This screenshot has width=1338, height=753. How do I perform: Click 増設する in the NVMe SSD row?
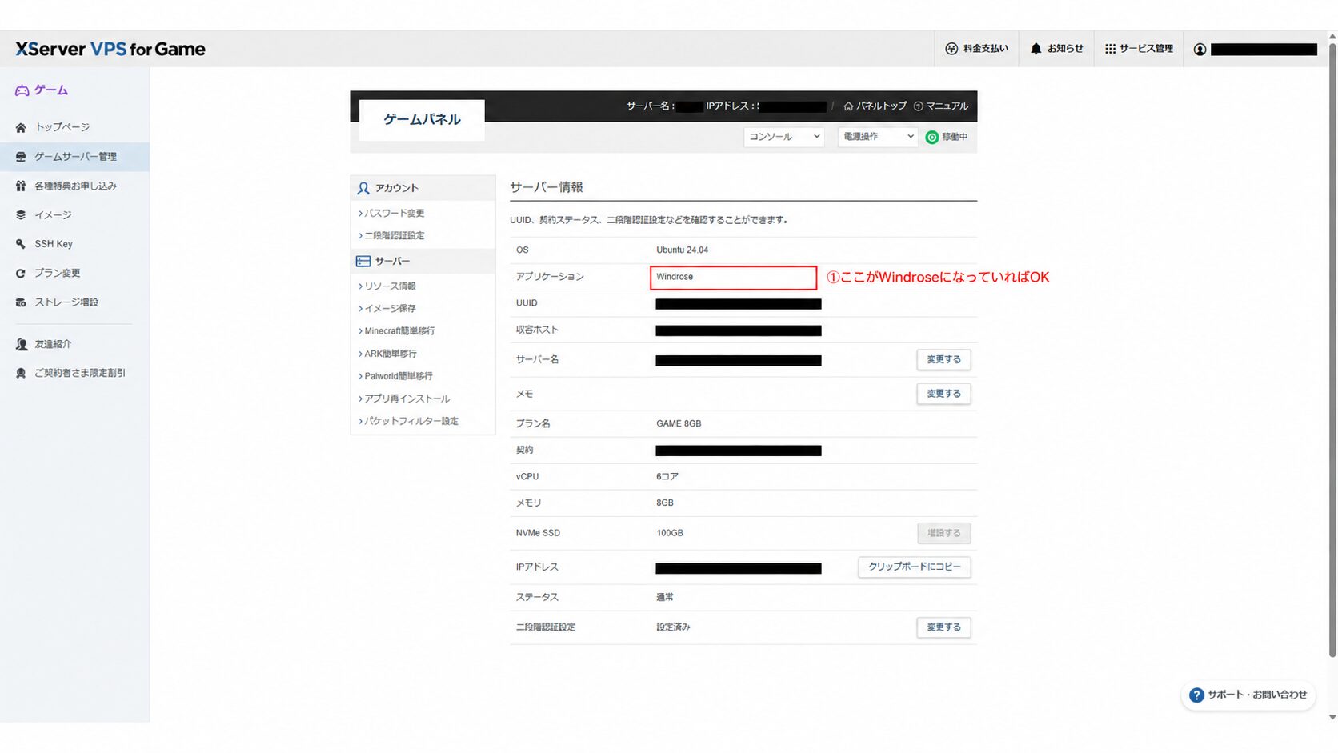943,533
